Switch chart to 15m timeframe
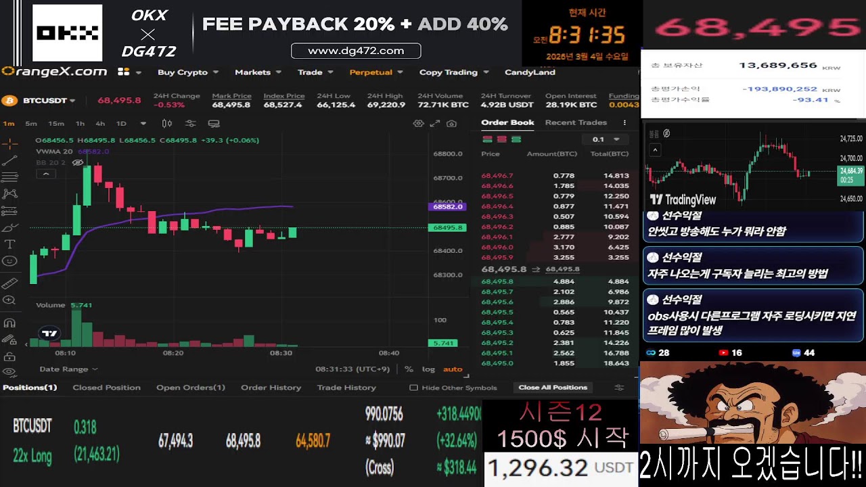The width and height of the screenshot is (866, 487). pos(55,123)
